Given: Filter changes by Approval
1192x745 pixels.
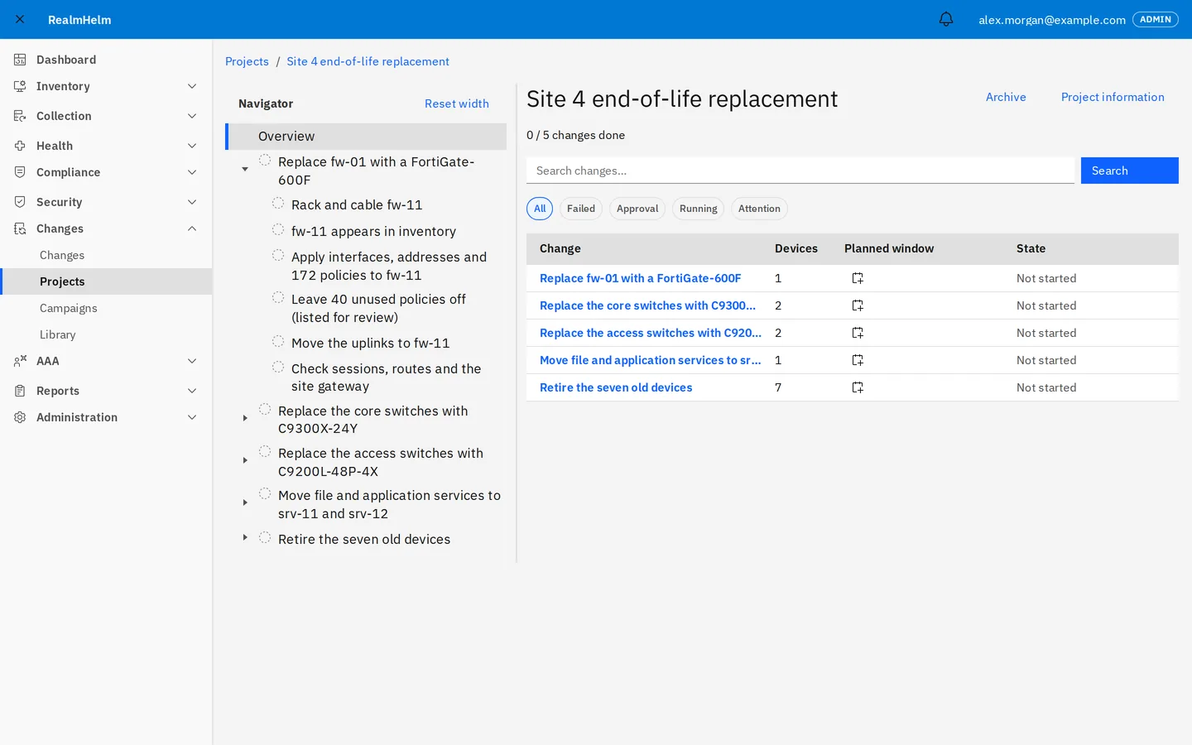Looking at the screenshot, I should pyautogui.click(x=637, y=209).
